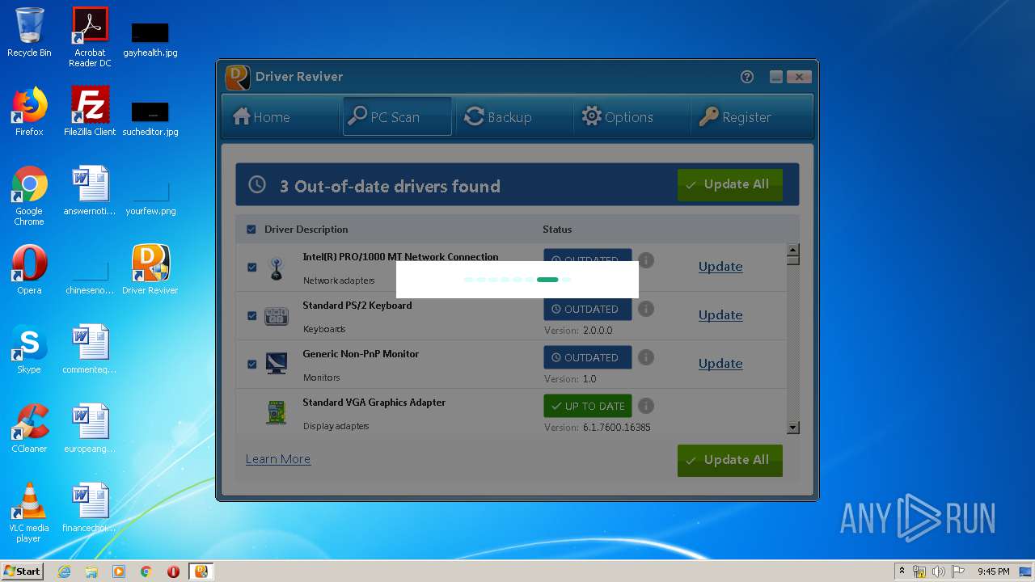Click the Driver Reviver logo in title bar
Viewport: 1035px width, 582px height.
pos(237,78)
